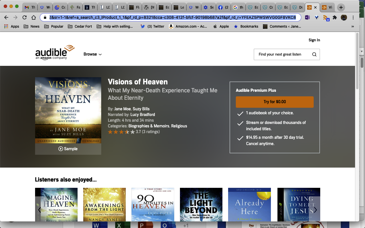Open the Cedar Fort bookmarks folder
The image size is (365, 228).
coord(80,26)
